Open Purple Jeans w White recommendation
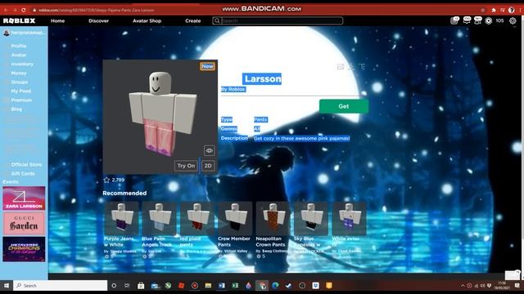 pyautogui.click(x=121, y=218)
